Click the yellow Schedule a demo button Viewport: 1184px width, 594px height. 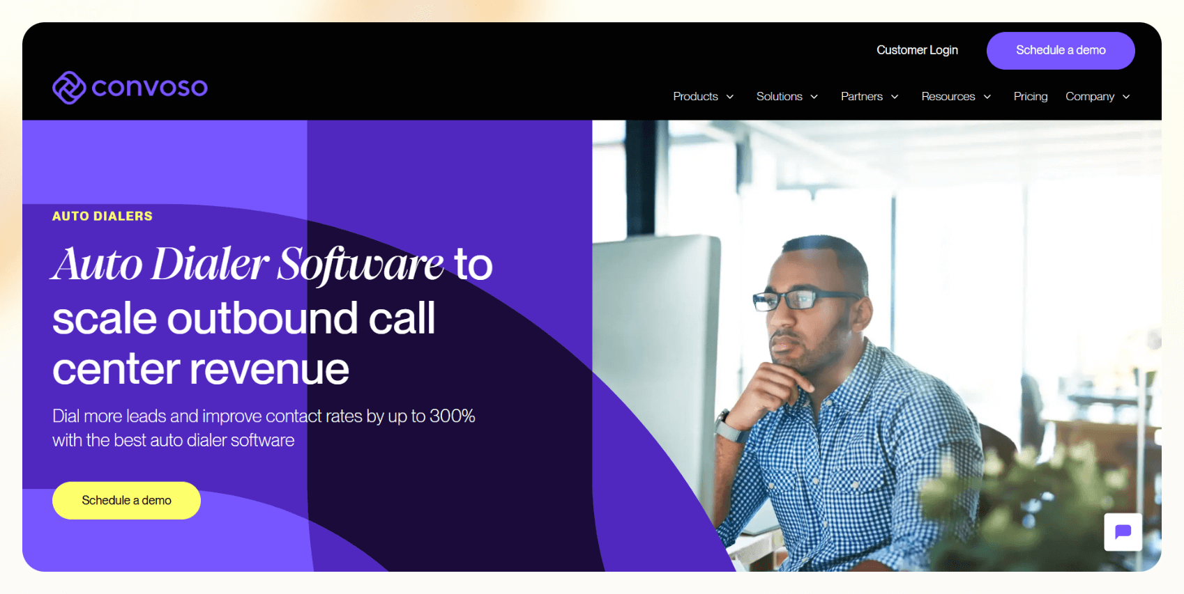click(126, 500)
